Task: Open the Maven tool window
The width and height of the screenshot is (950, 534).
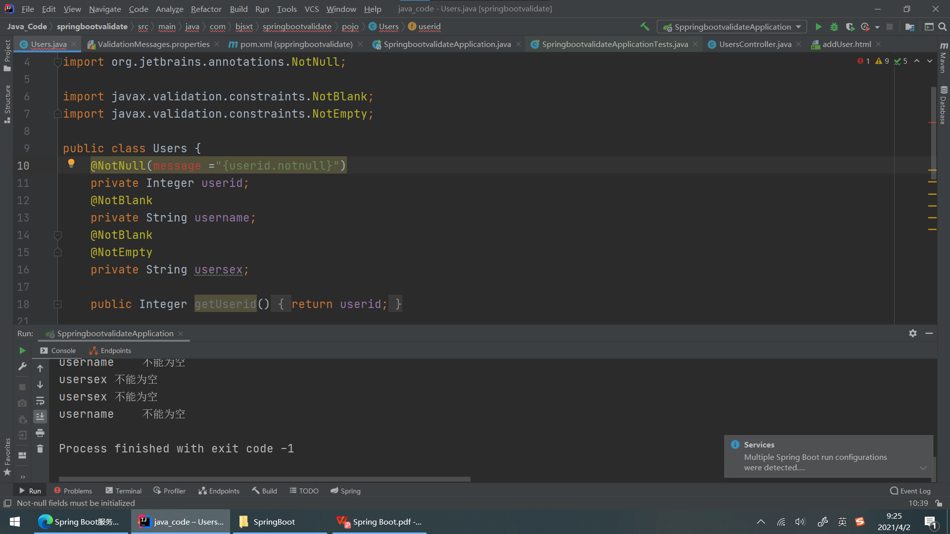Action: pyautogui.click(x=944, y=58)
